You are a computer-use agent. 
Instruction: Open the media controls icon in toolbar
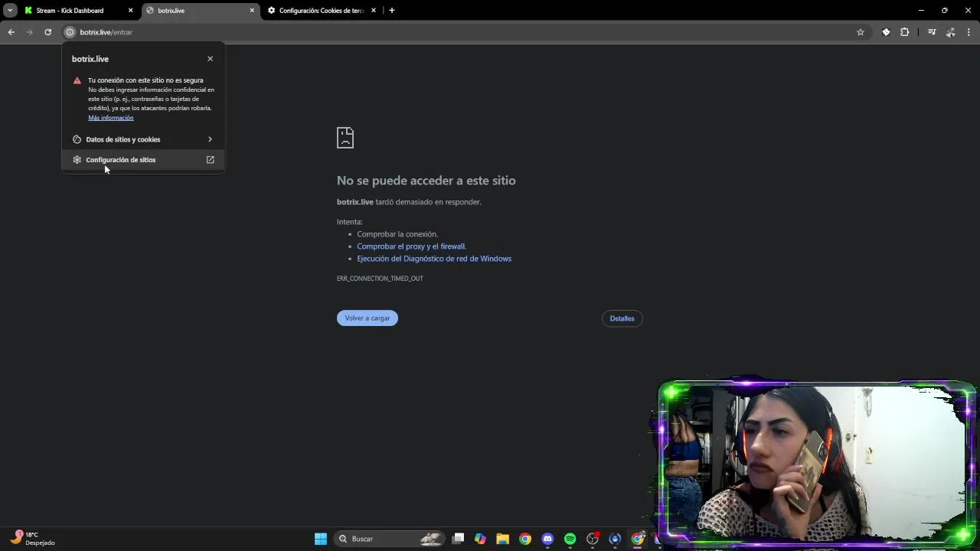(932, 32)
